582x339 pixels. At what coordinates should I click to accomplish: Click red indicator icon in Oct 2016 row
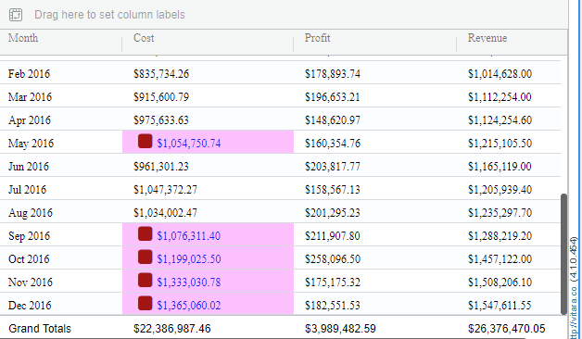(145, 257)
